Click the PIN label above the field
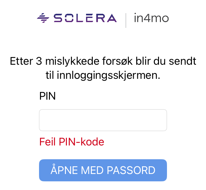Screen dimensions: 206x190 pos(47,96)
